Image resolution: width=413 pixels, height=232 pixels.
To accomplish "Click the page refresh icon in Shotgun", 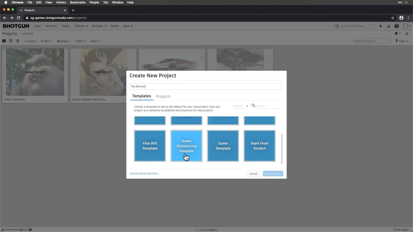I will click(407, 34).
